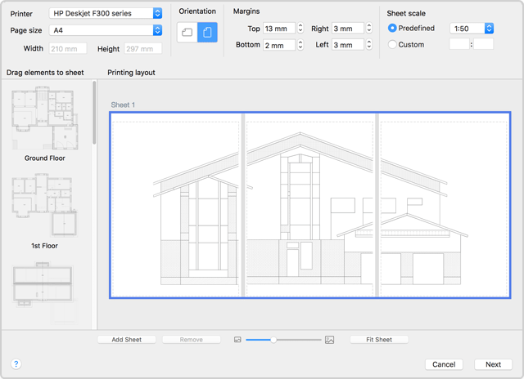Image resolution: width=524 pixels, height=379 pixels.
Task: Click the Right margin stepper
Action: click(x=368, y=29)
